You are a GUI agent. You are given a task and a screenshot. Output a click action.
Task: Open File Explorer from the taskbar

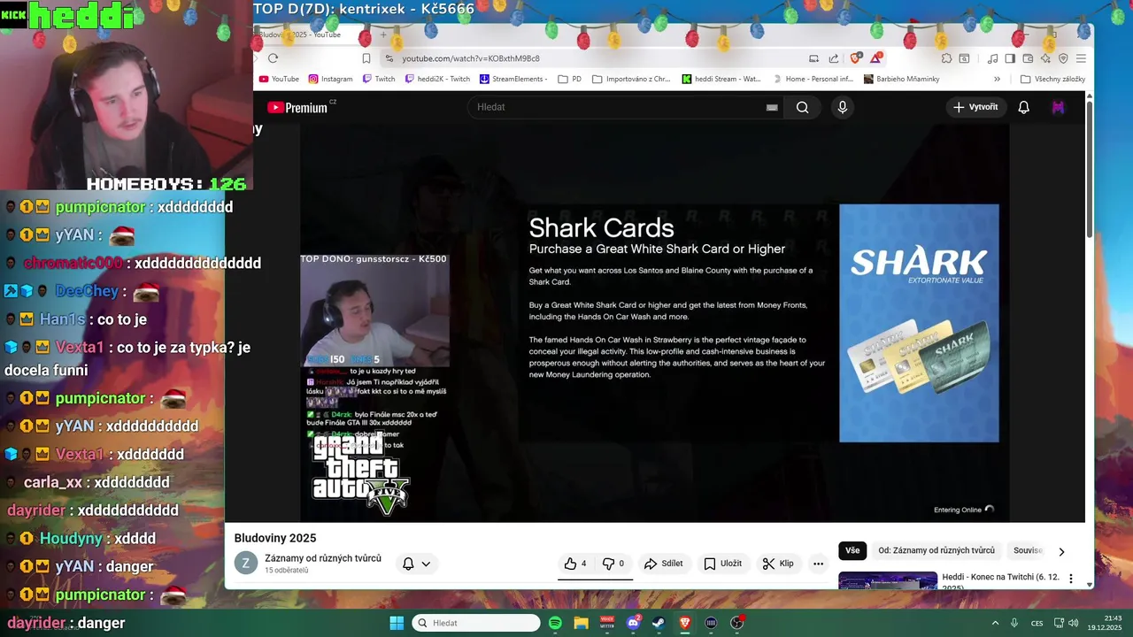pos(581,623)
